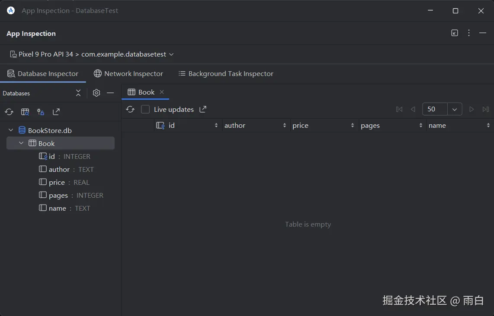Collapse the BookStore.db tree node

11,130
